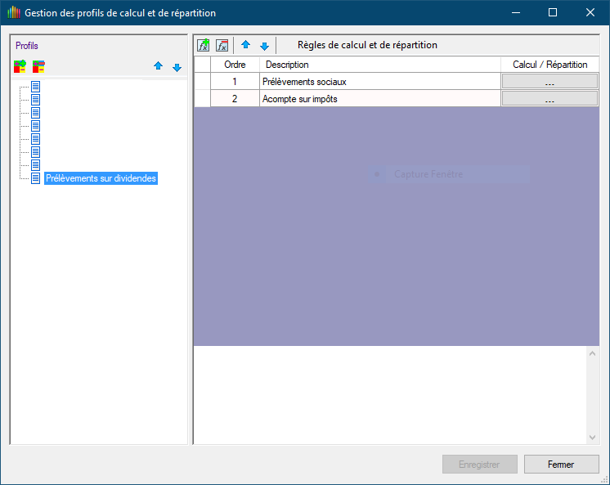Screen dimensions: 610x485
Task: Click the Description column header
Action: pos(379,65)
